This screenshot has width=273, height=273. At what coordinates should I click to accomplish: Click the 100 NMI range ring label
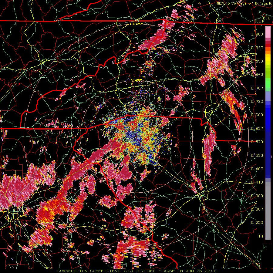coord(136,24)
